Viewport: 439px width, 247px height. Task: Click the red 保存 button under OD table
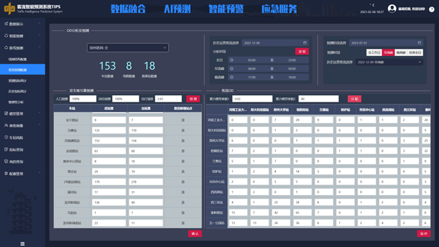tap(424, 234)
